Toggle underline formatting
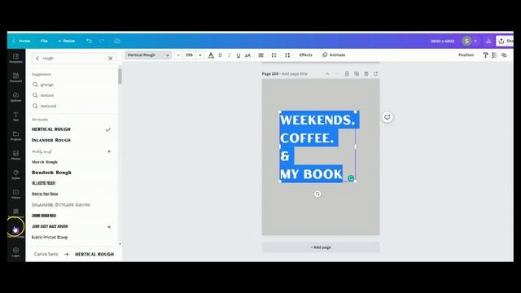This screenshot has width=521, height=293. [x=239, y=55]
